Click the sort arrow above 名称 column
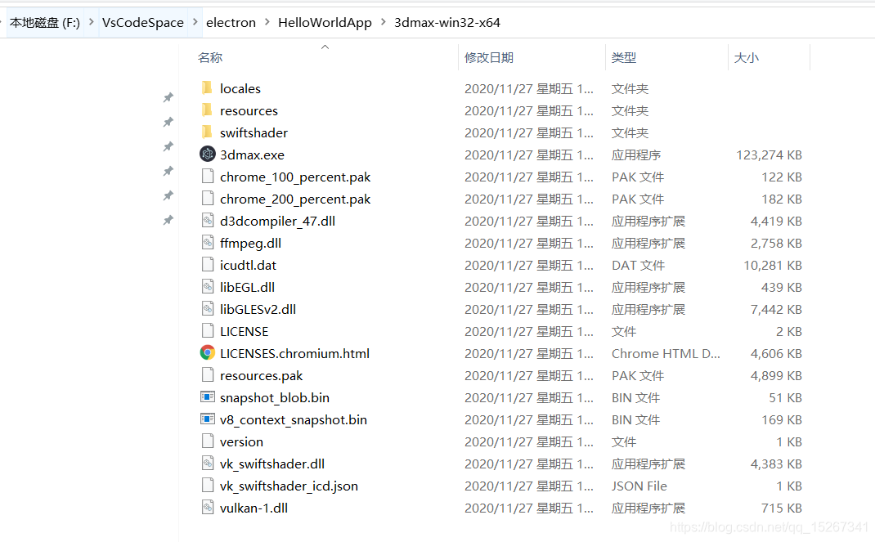 325,47
